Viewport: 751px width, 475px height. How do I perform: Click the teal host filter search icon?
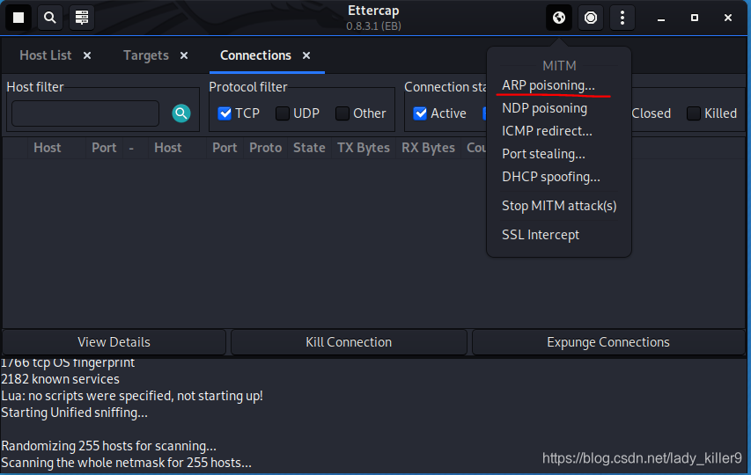(181, 113)
